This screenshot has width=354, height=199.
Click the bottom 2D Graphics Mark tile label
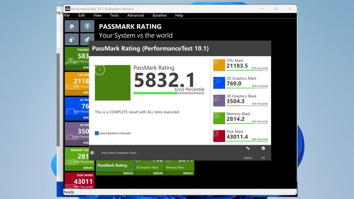point(147,167)
